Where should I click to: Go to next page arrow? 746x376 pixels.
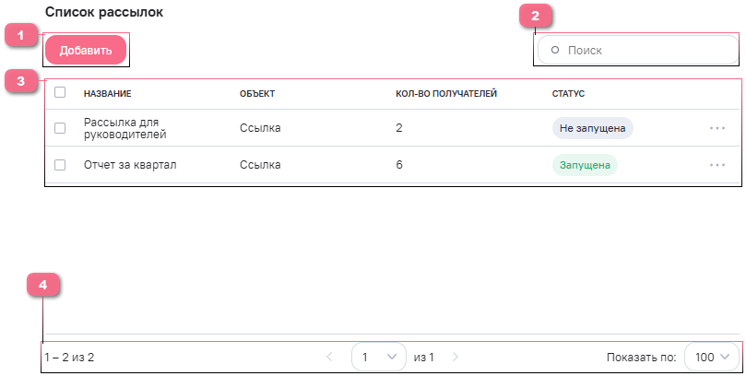[455, 357]
